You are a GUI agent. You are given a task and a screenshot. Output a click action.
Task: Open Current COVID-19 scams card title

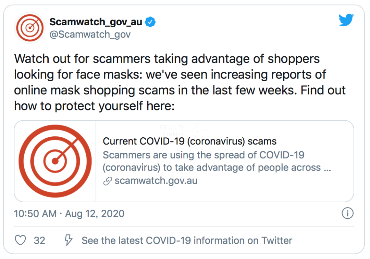point(189,141)
